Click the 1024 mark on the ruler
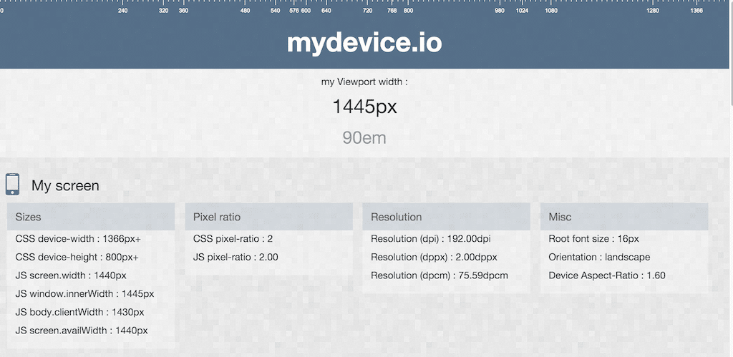This screenshot has height=357, width=733. tap(523, 11)
